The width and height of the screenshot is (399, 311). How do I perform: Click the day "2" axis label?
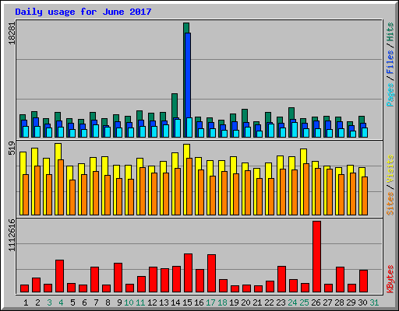click(37, 302)
